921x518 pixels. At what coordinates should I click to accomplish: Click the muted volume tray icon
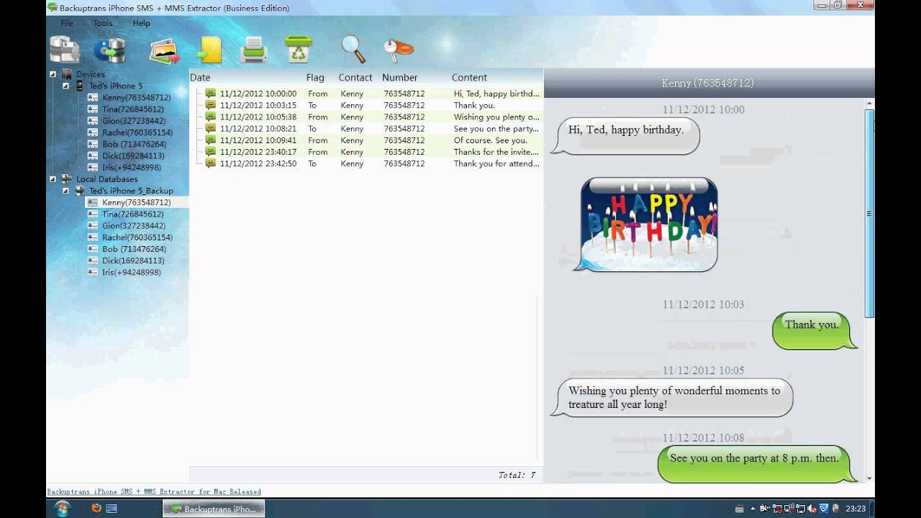pyautogui.click(x=812, y=509)
